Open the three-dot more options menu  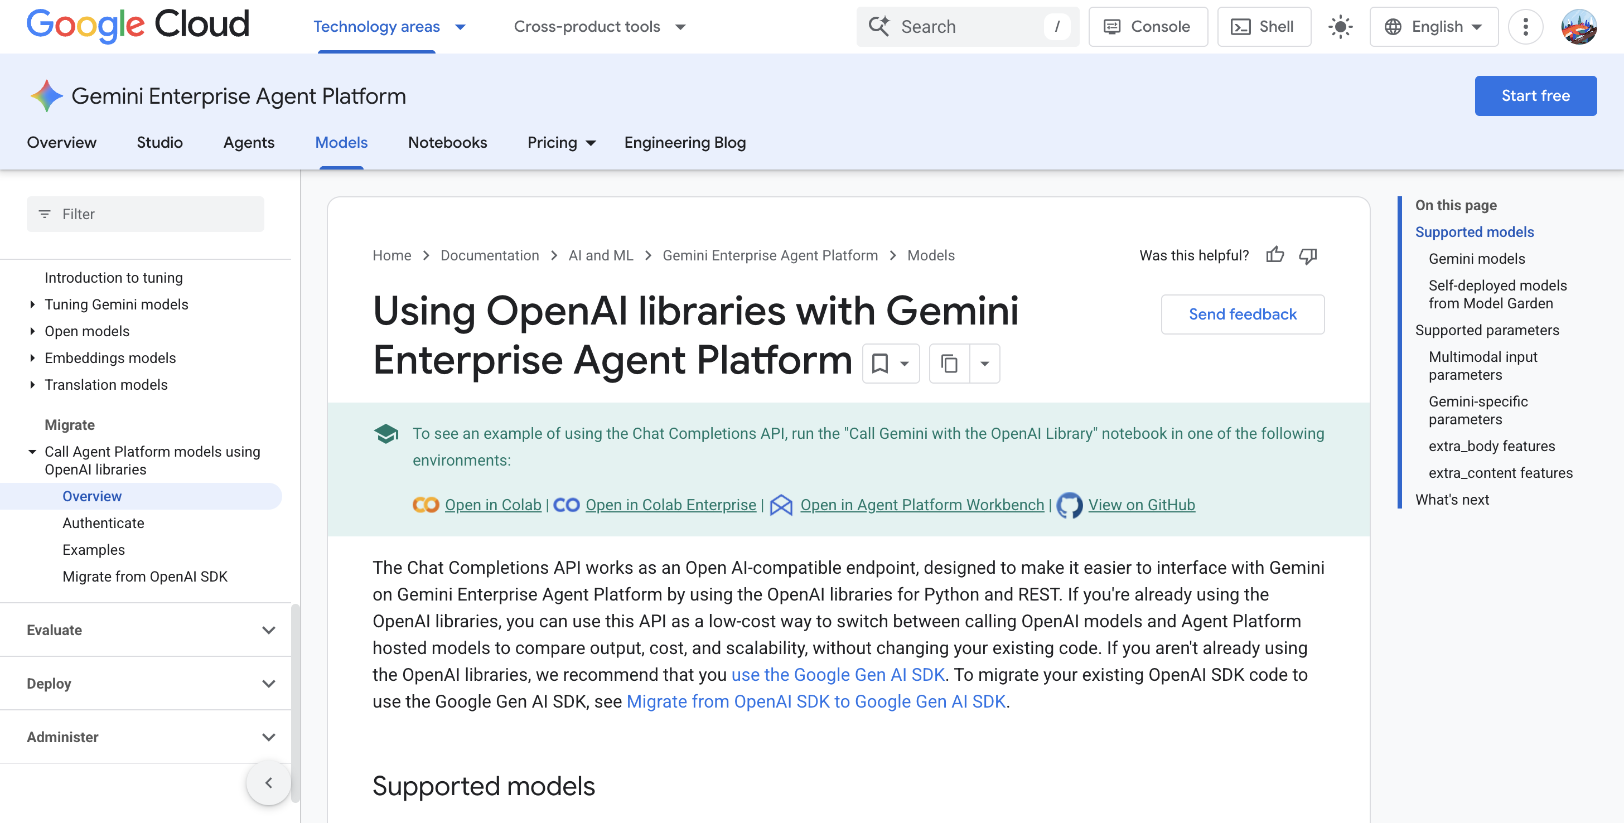pos(1525,26)
